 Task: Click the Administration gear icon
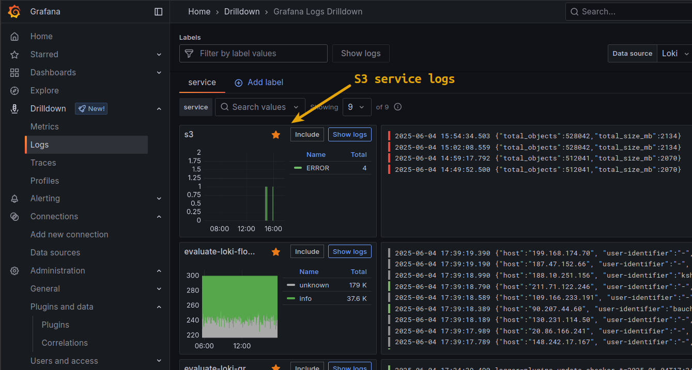click(14, 271)
